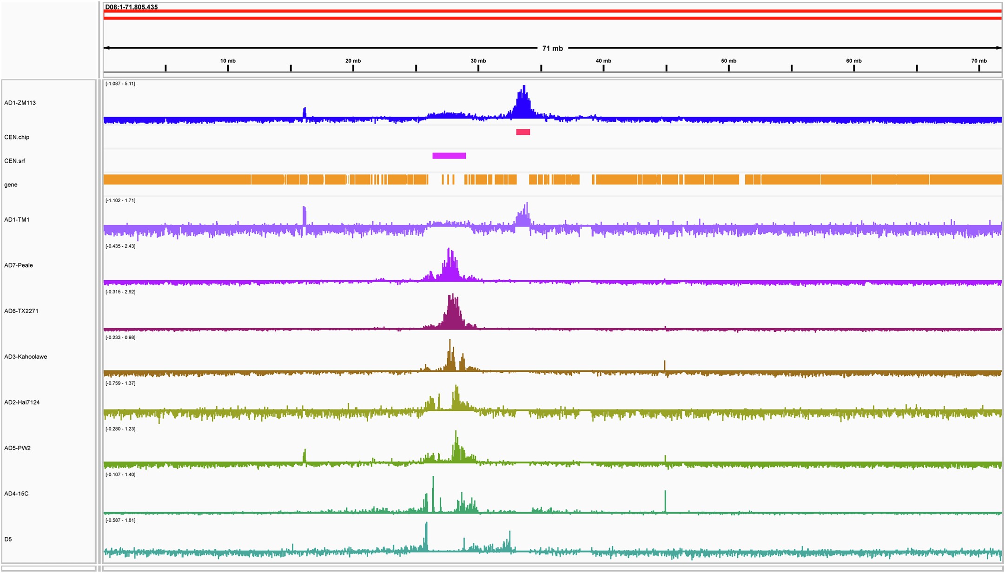Viewport: 1005px width, 573px height.
Task: Click the maroon peak in AD6-TX2271 track
Action: coord(452,311)
